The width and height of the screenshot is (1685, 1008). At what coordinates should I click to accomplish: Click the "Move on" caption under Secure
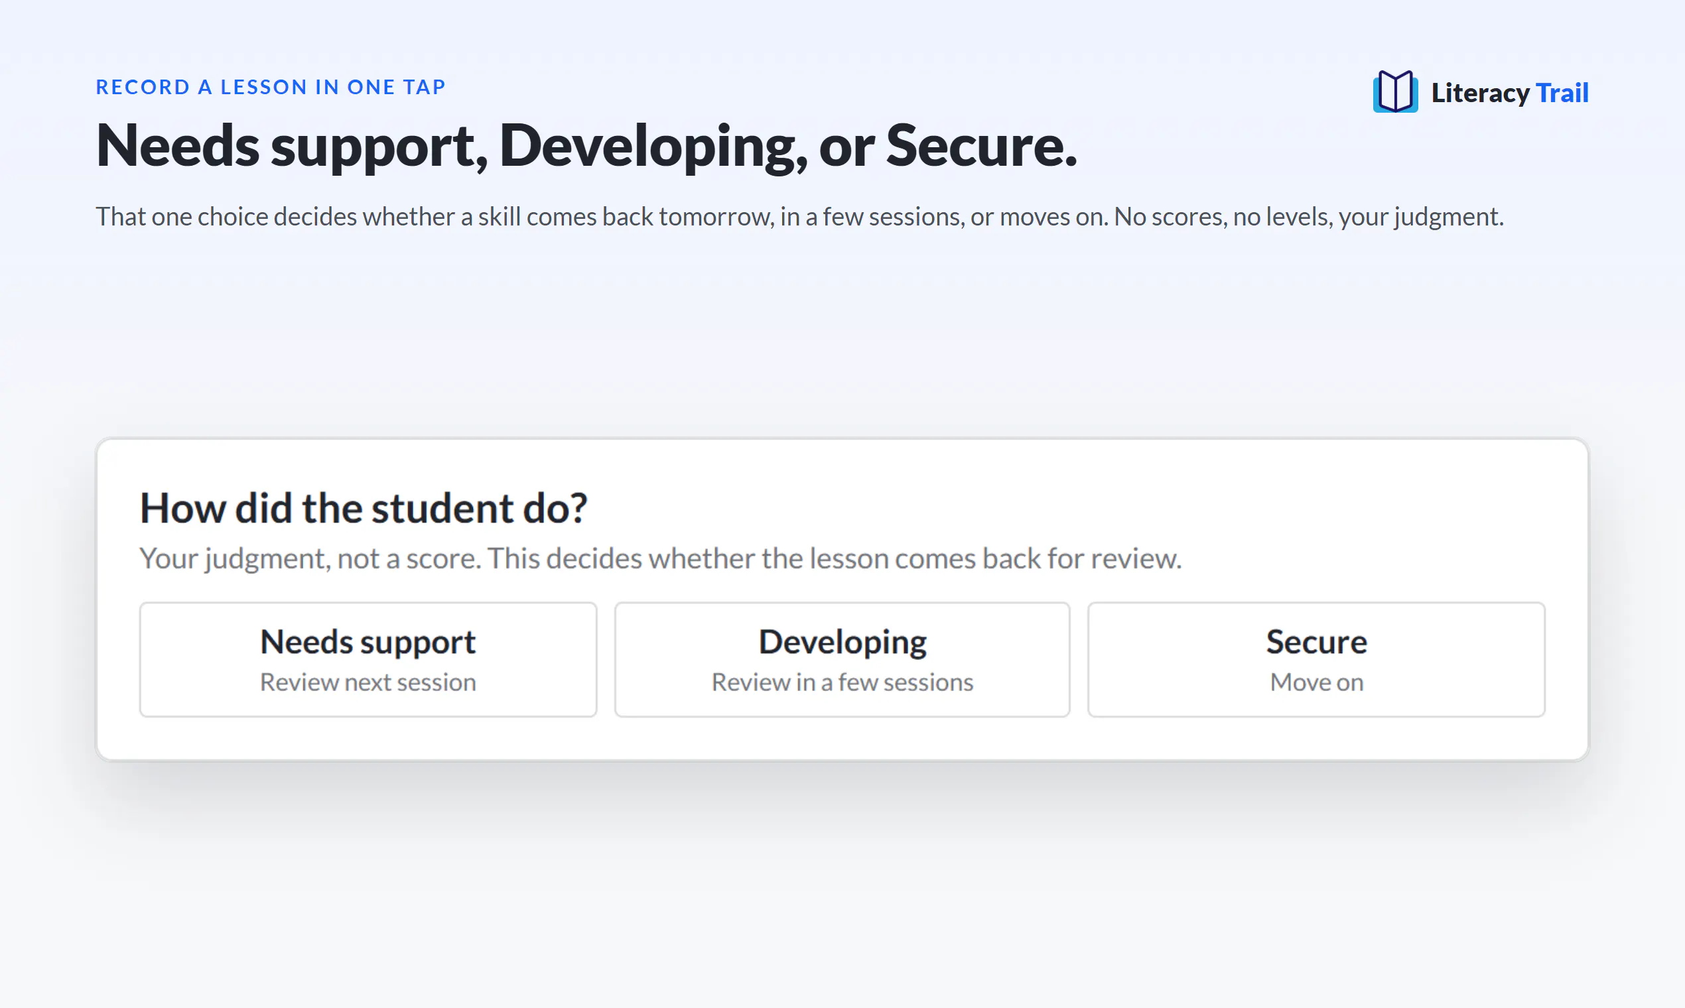1317,682
